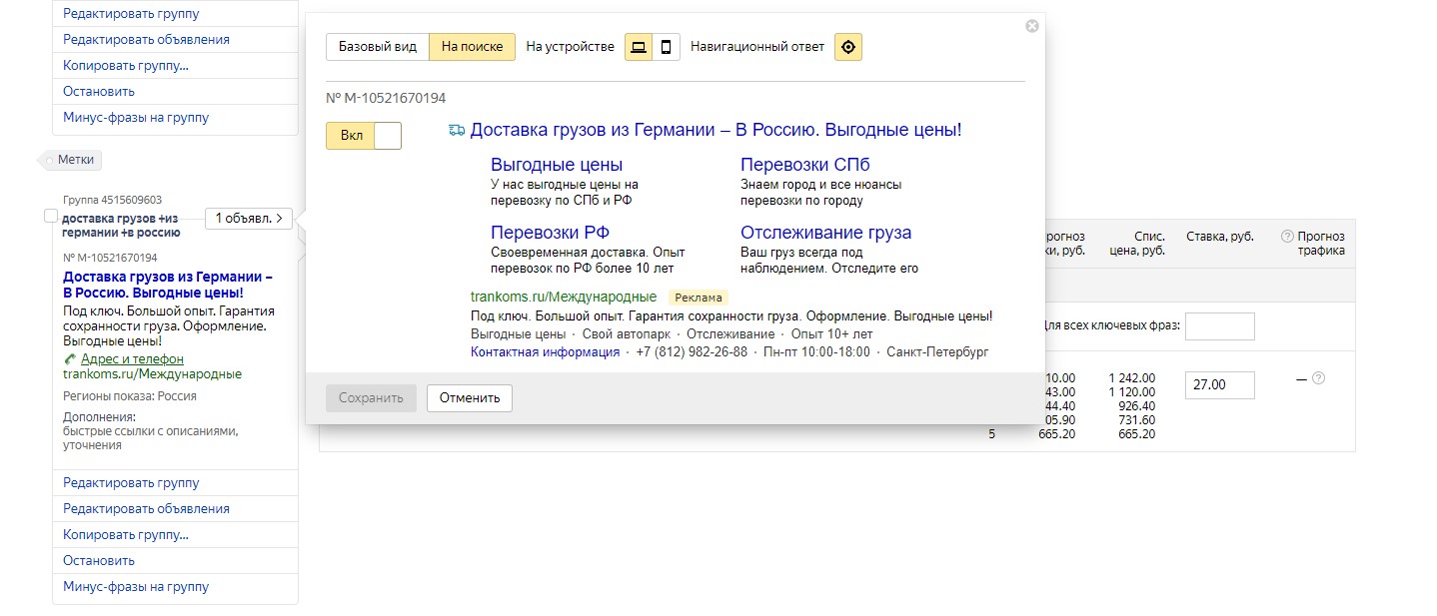The width and height of the screenshot is (1437, 616).
Task: Click the Ставка, руб. column header
Action: click(1220, 237)
